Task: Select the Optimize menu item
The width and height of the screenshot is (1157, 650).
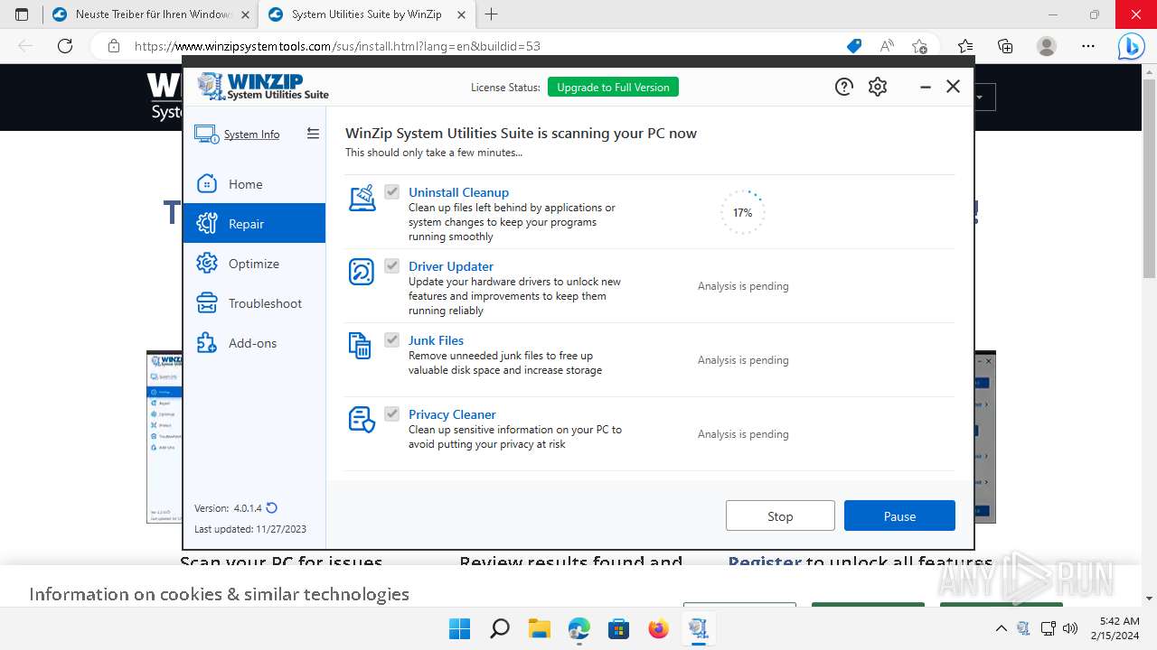Action: click(254, 264)
